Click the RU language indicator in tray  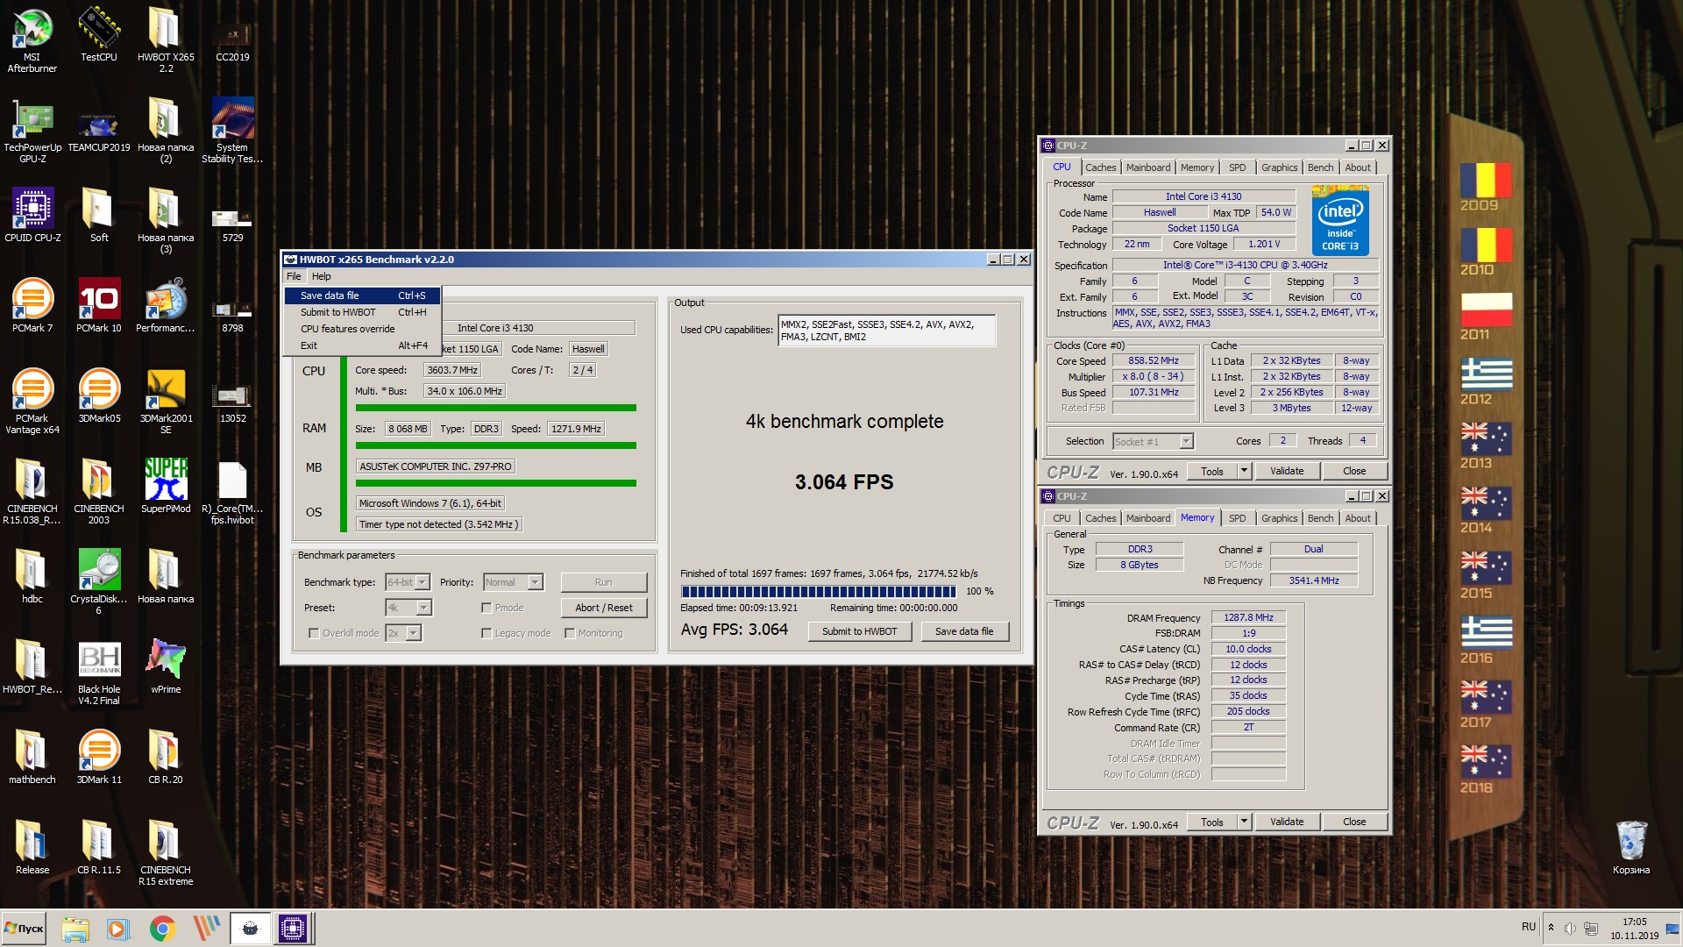[x=1529, y=927]
